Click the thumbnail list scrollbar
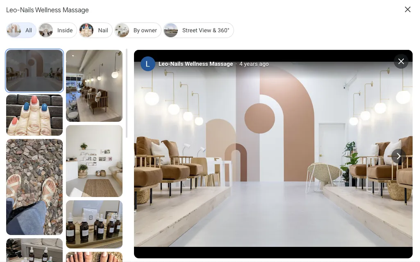This screenshot has width=420, height=262. (x=127, y=94)
